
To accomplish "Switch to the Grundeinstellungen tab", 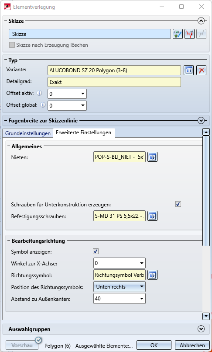I will tap(28, 133).
